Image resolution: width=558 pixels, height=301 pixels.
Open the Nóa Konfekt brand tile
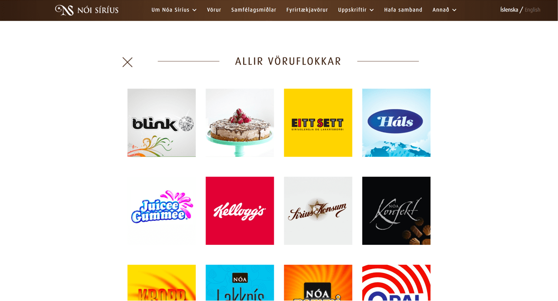tap(396, 211)
